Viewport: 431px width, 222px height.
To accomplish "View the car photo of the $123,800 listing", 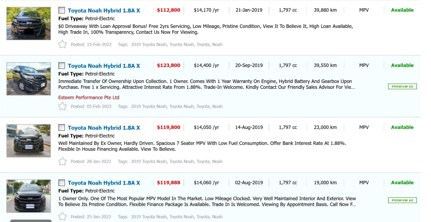I will pos(29,79).
